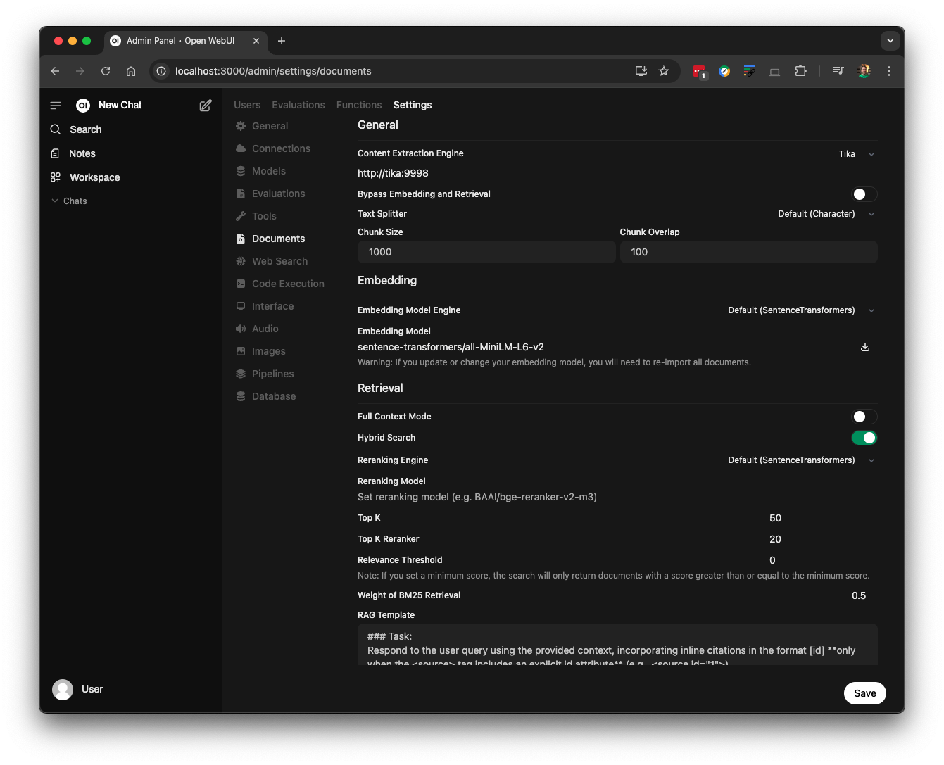Open the User profile menu
944x765 pixels.
pyautogui.click(x=78, y=690)
